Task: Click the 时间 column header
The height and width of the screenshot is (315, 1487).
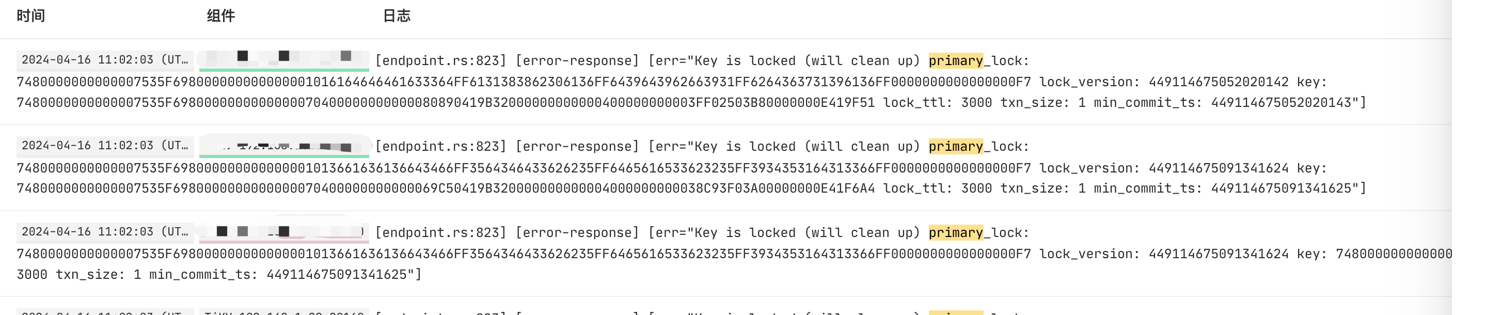Action: pos(30,15)
